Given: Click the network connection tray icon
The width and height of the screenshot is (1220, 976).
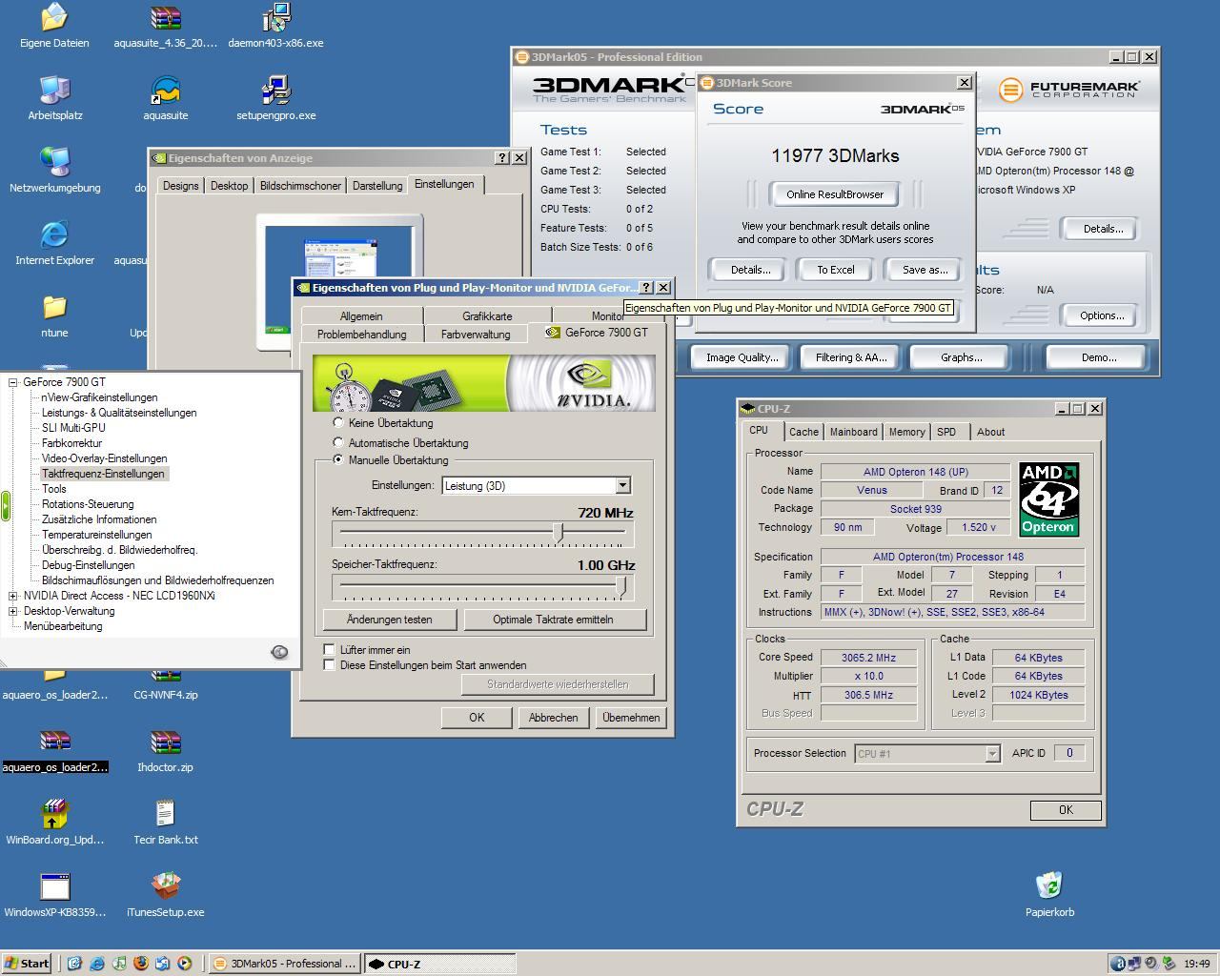Looking at the screenshot, I should 1135,964.
